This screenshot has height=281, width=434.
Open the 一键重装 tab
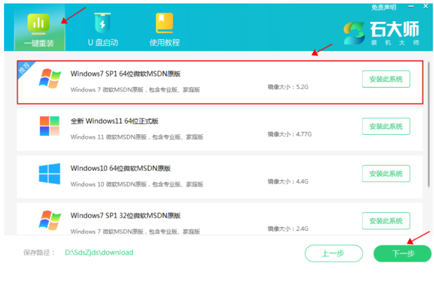click(39, 28)
